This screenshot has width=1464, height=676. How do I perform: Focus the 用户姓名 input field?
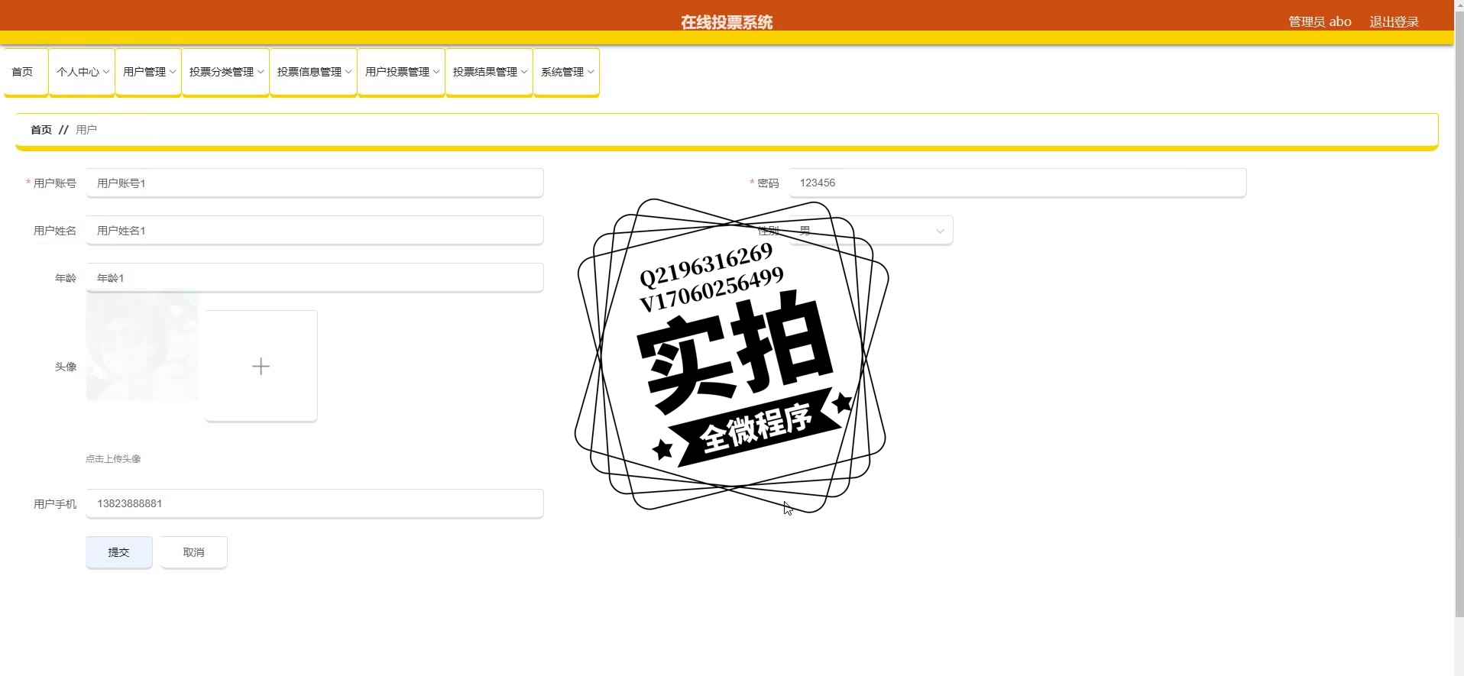point(314,231)
